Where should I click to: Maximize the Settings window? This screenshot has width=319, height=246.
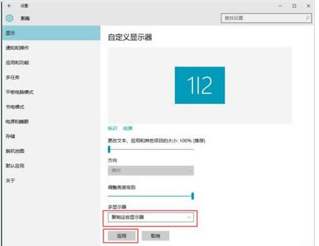[294, 6]
